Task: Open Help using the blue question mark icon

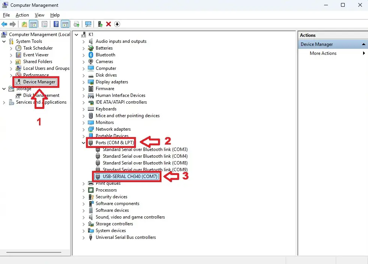Action: pos(55,24)
